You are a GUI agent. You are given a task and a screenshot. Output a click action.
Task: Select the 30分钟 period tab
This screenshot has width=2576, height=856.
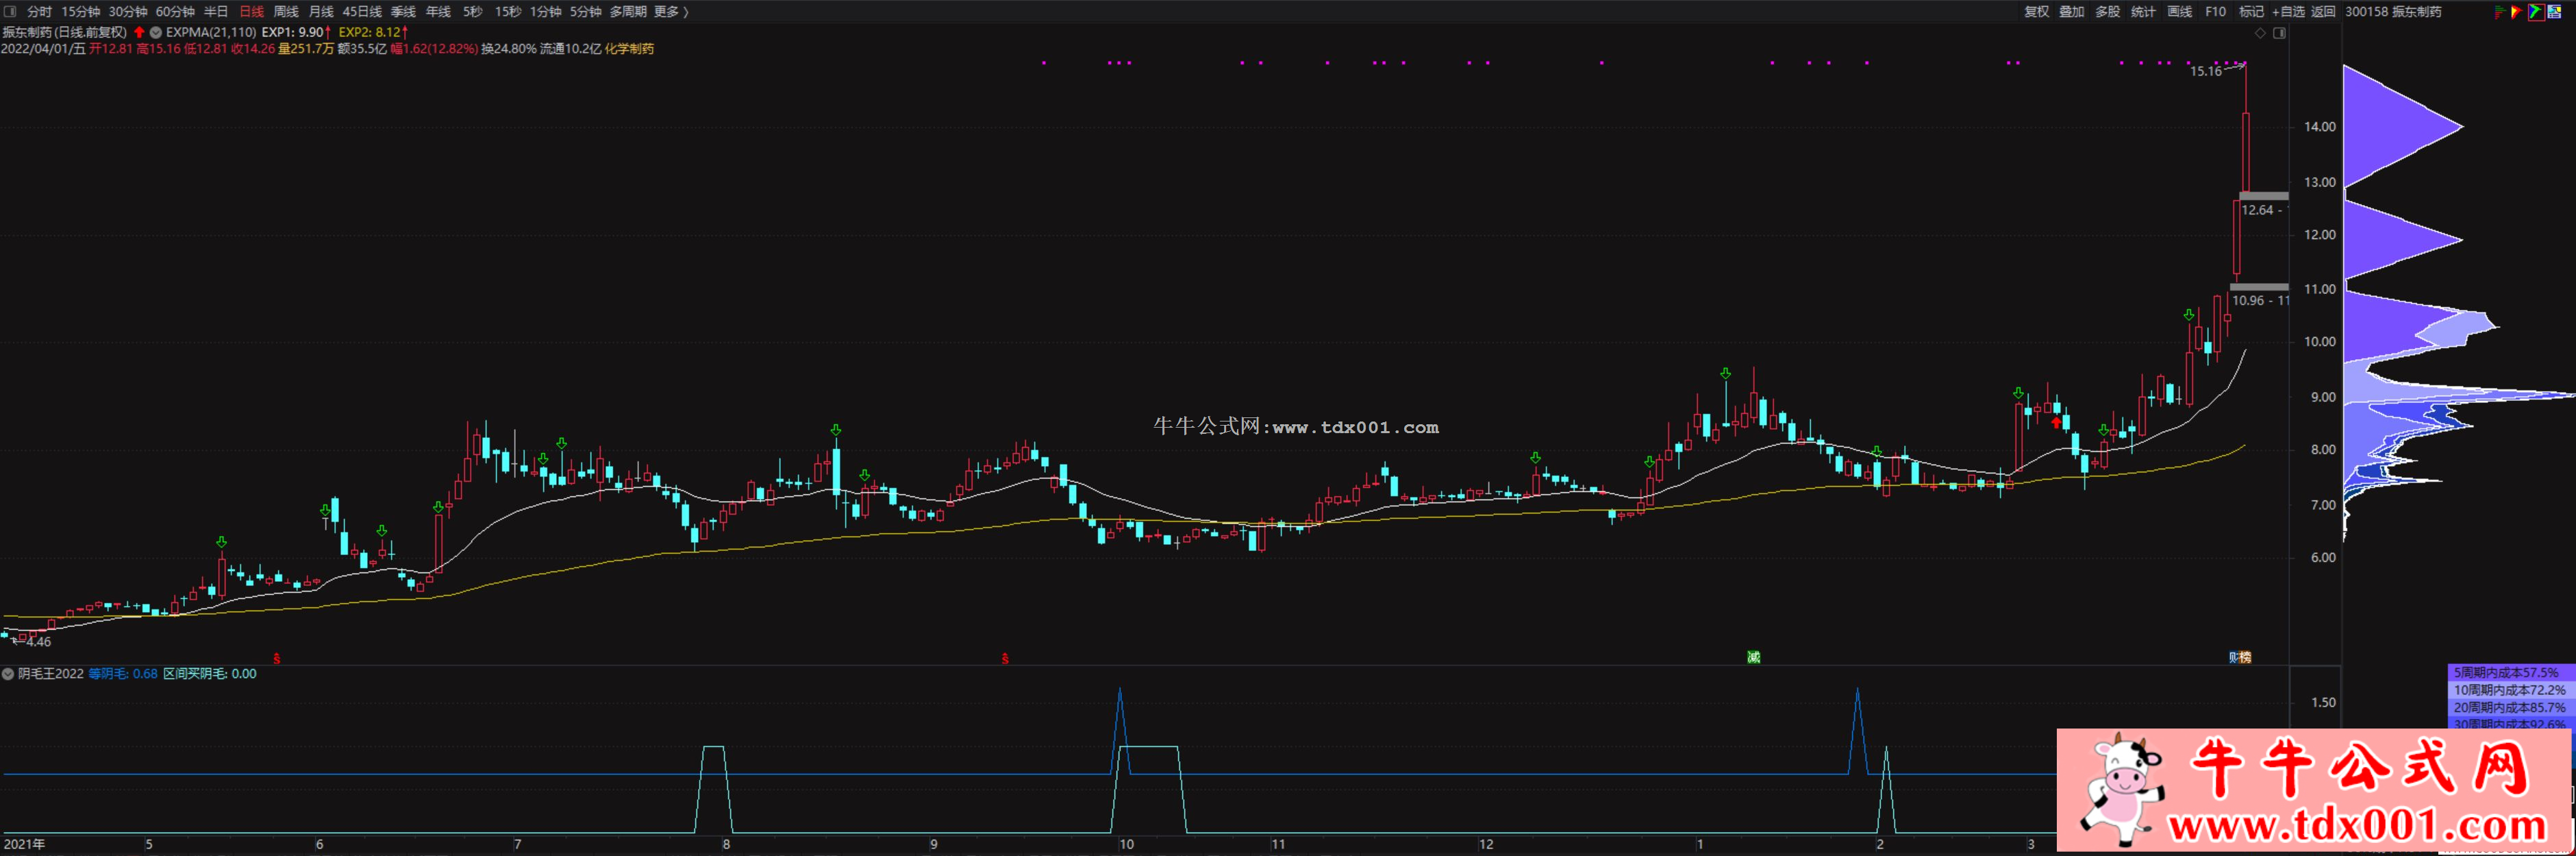coord(128,12)
